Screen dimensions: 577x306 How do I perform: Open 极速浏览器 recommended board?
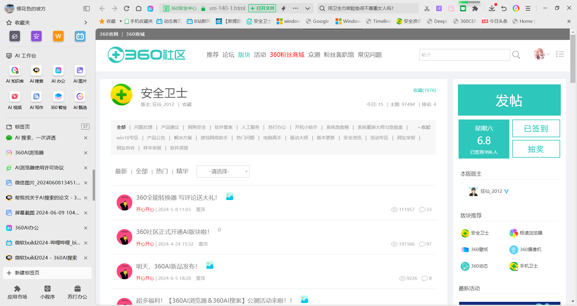(x=526, y=233)
